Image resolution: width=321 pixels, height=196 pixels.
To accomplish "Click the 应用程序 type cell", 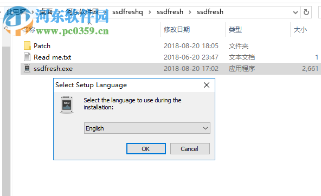I will coord(242,68).
